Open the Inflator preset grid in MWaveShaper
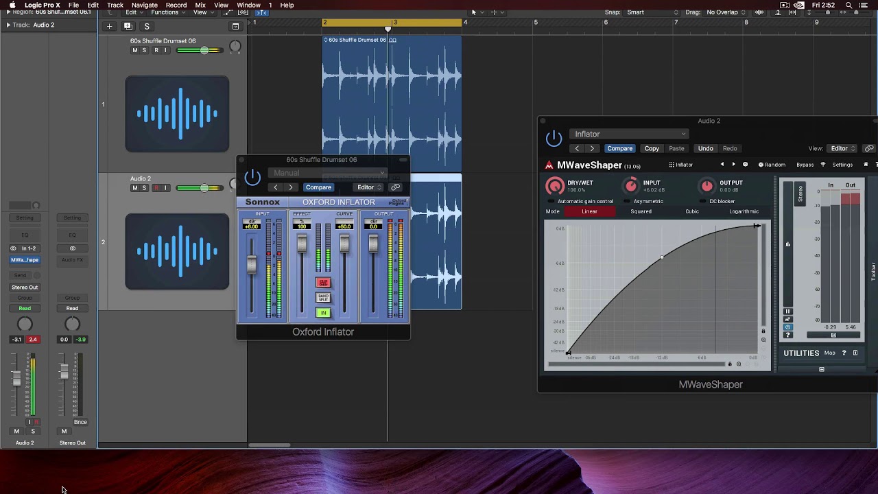The width and height of the screenshot is (878, 494). tap(680, 165)
